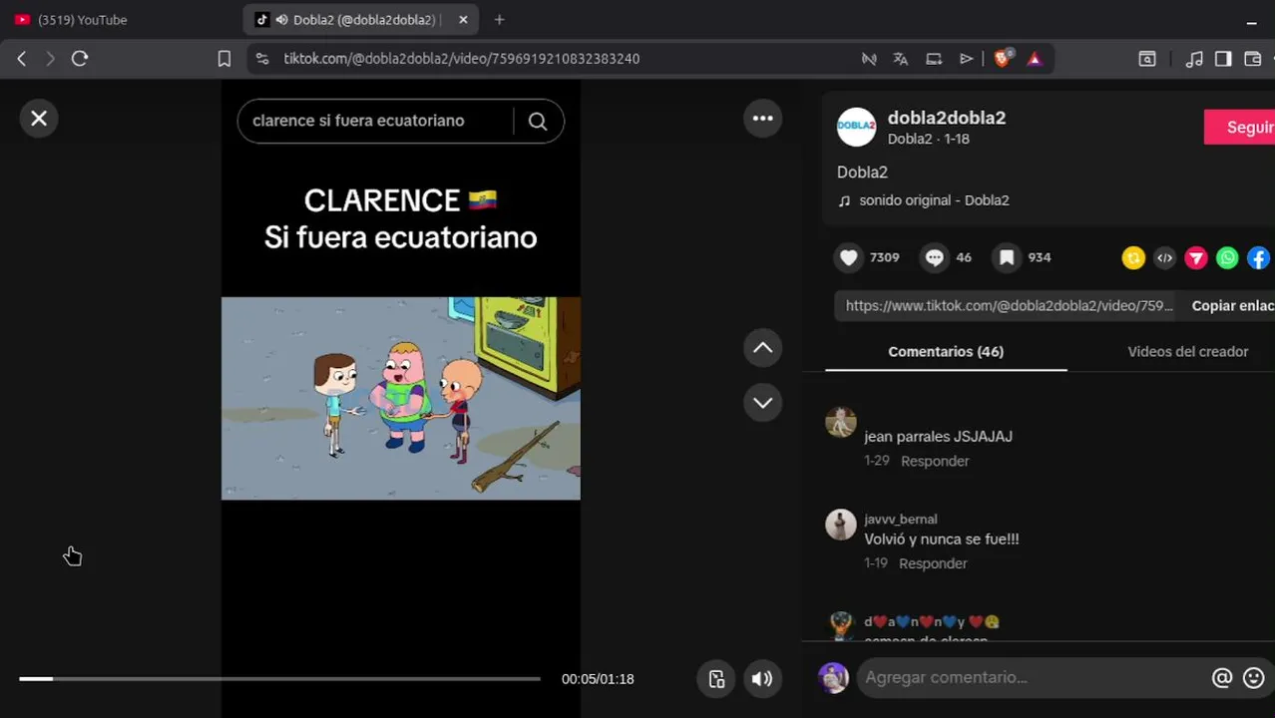Open emoji picker in comment box

click(1254, 678)
